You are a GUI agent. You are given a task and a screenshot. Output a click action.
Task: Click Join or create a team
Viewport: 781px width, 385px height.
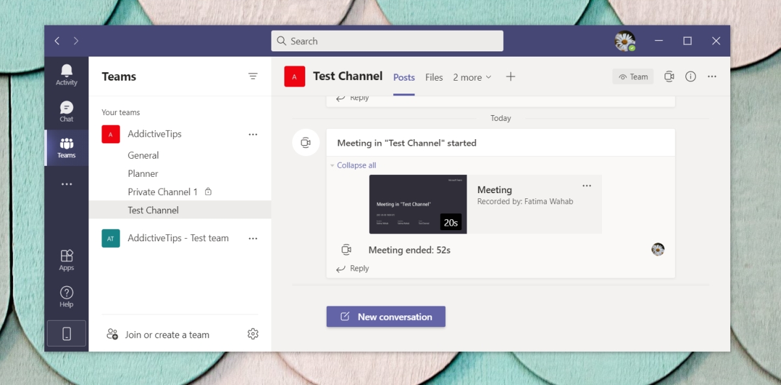pos(167,335)
